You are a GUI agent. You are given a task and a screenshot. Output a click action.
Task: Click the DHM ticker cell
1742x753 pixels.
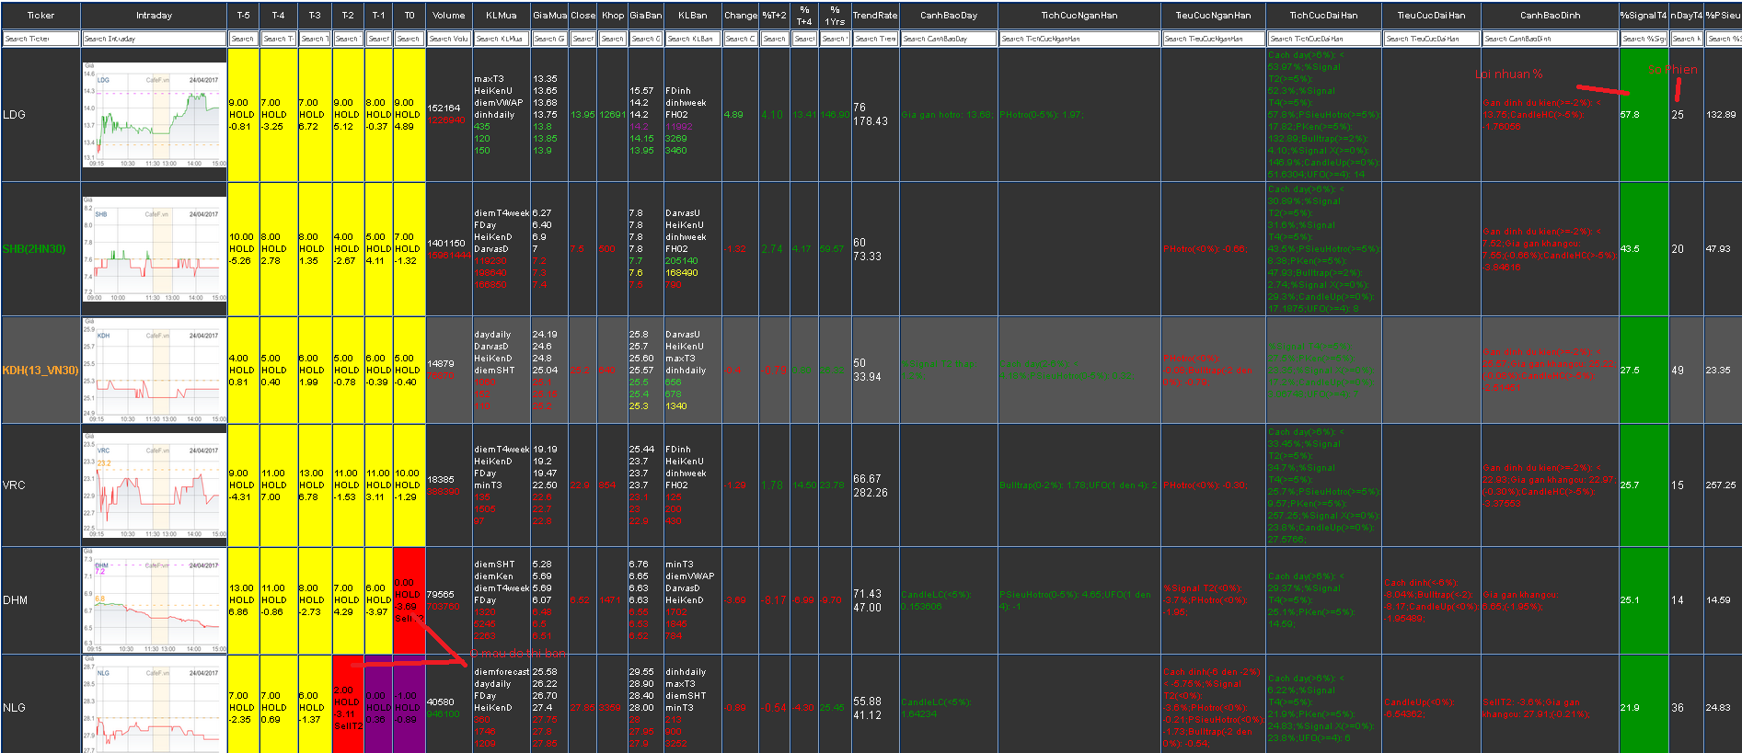pos(16,600)
